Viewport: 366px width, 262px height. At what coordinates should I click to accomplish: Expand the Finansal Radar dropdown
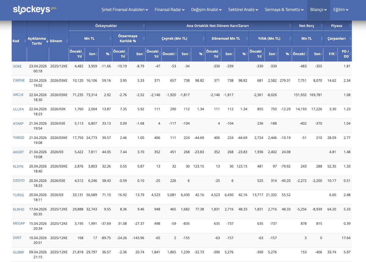coord(169,9)
